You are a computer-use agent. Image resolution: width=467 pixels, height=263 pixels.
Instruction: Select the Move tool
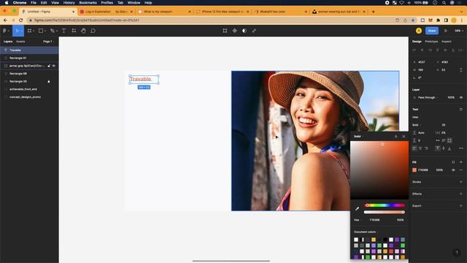[17, 31]
